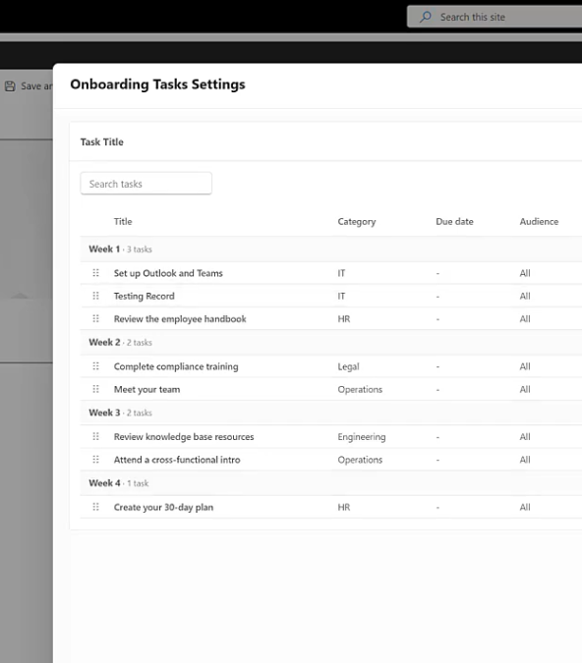Click Audience All for Testing Record
The height and width of the screenshot is (663, 582).
click(x=525, y=296)
